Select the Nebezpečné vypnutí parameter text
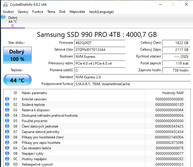 (37, 164)
